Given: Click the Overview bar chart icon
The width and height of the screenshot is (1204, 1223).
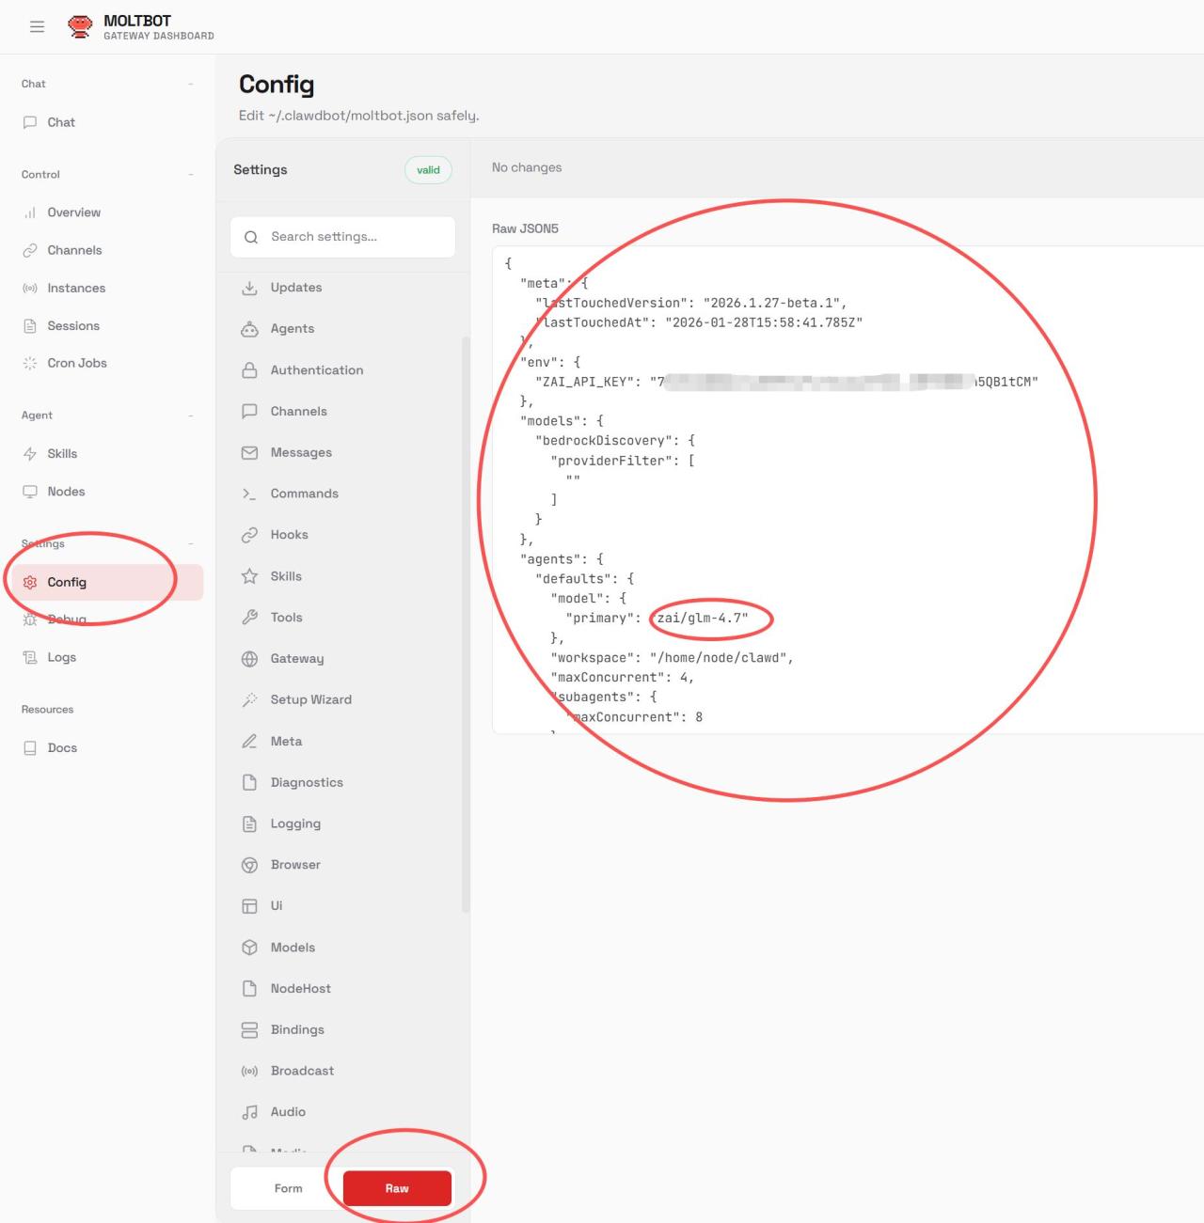Looking at the screenshot, I should point(30,212).
